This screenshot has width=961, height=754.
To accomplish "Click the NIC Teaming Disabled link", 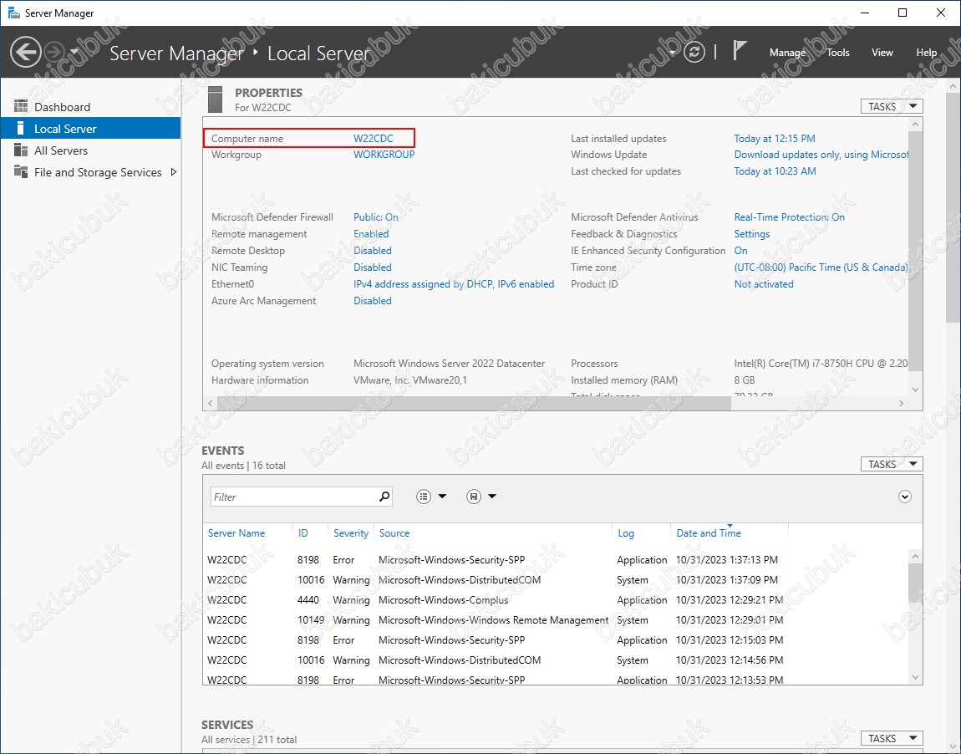I will (x=373, y=267).
